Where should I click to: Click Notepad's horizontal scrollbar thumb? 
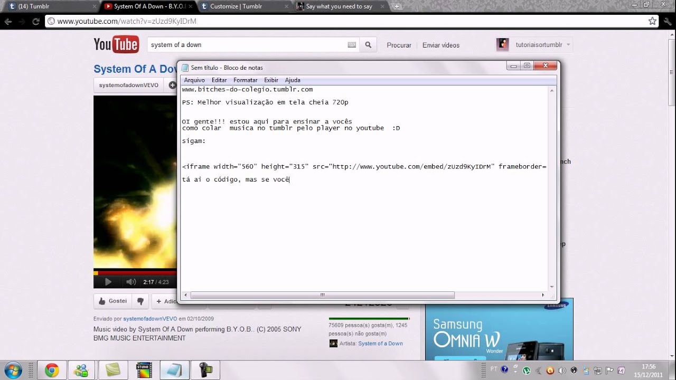click(322, 295)
